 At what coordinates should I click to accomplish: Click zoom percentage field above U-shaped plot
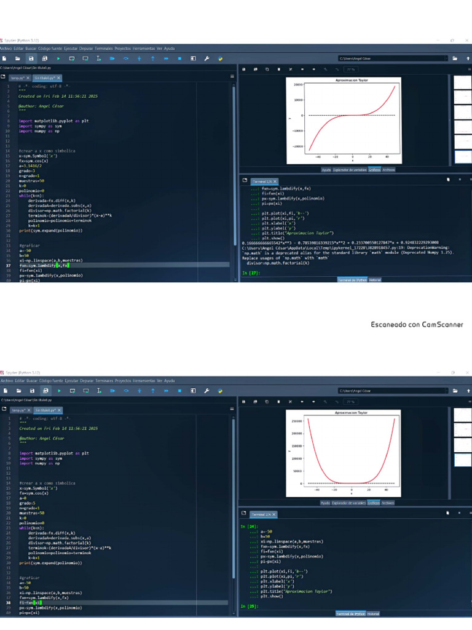click(x=352, y=402)
